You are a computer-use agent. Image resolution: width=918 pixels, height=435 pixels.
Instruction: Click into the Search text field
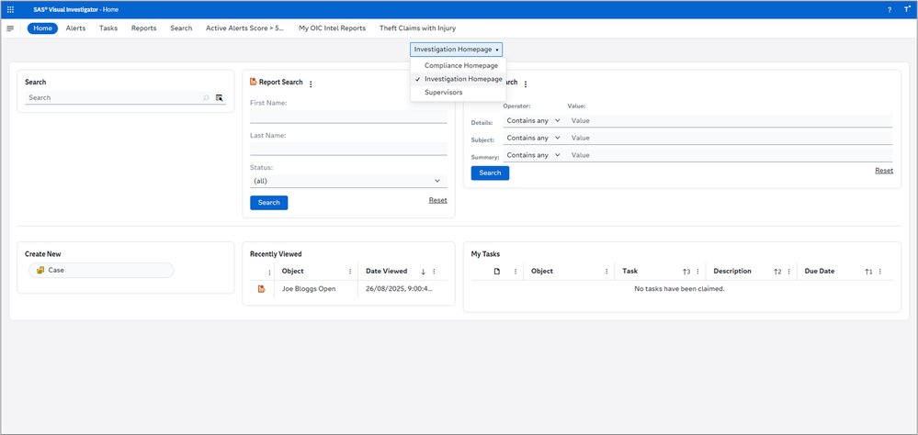114,97
